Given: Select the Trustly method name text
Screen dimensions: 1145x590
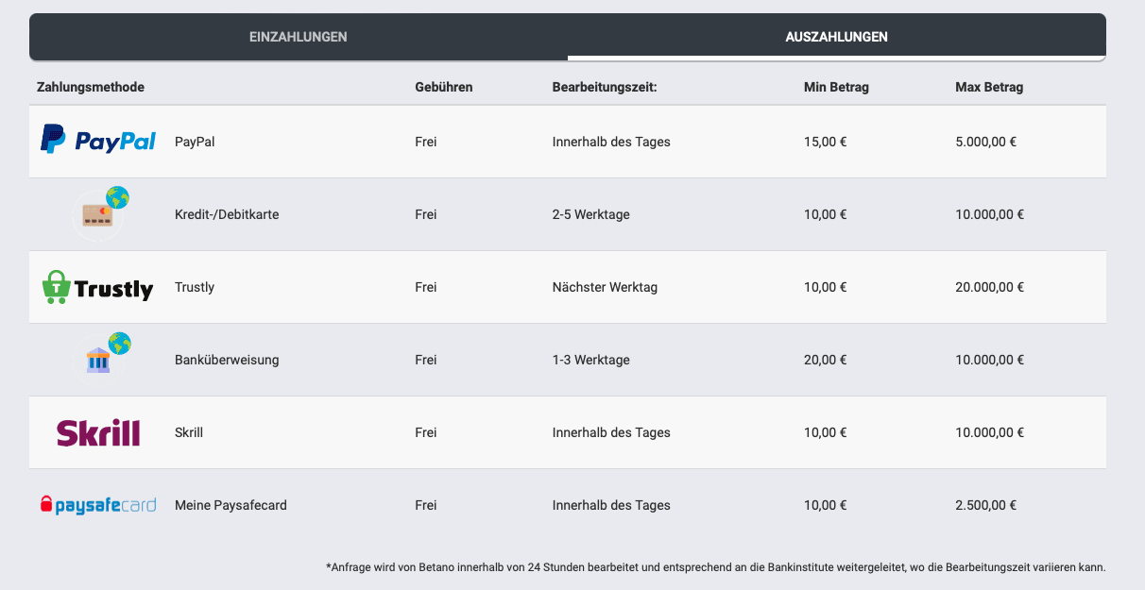Looking at the screenshot, I should (x=195, y=287).
